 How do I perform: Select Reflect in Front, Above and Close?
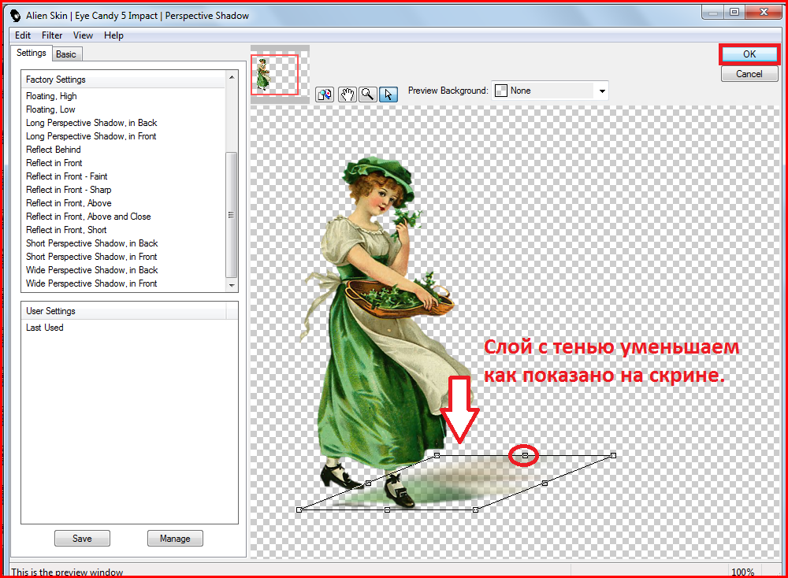tap(88, 217)
